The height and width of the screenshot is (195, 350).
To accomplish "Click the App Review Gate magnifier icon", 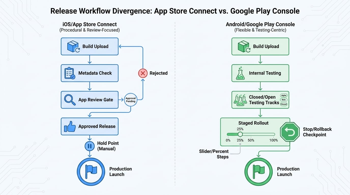I will click(x=70, y=100).
